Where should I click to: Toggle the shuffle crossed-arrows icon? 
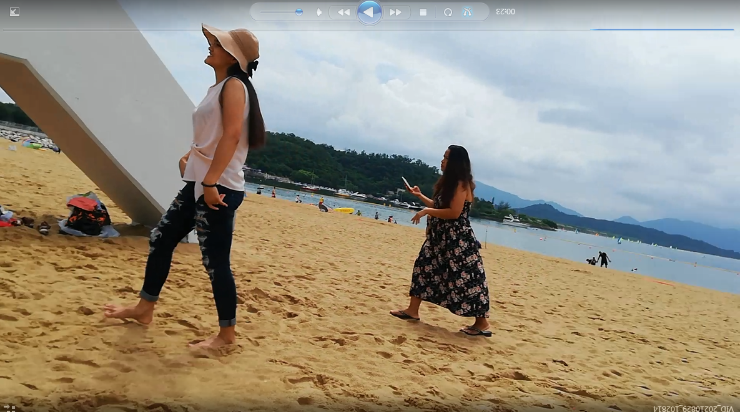(467, 12)
